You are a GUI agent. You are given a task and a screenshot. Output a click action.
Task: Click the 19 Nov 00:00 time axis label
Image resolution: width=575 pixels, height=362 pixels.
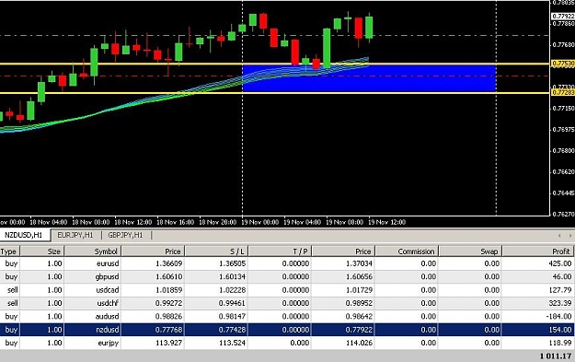pos(260,222)
